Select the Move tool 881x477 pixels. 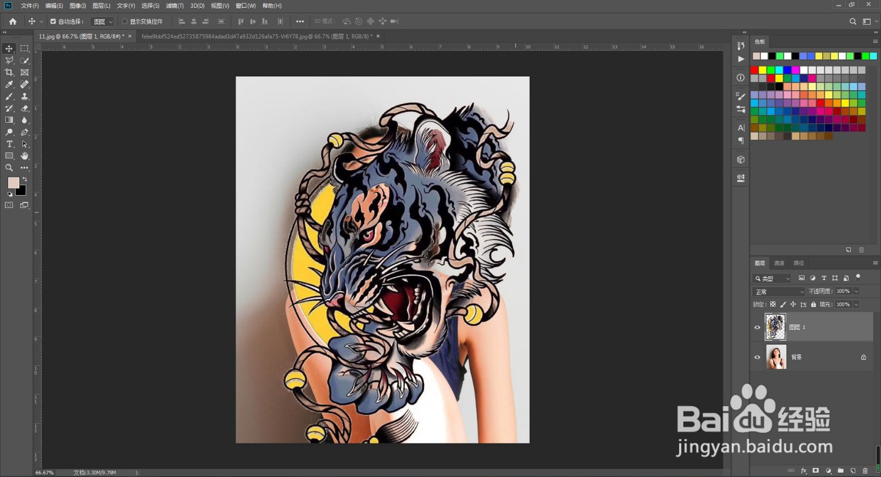coord(9,48)
